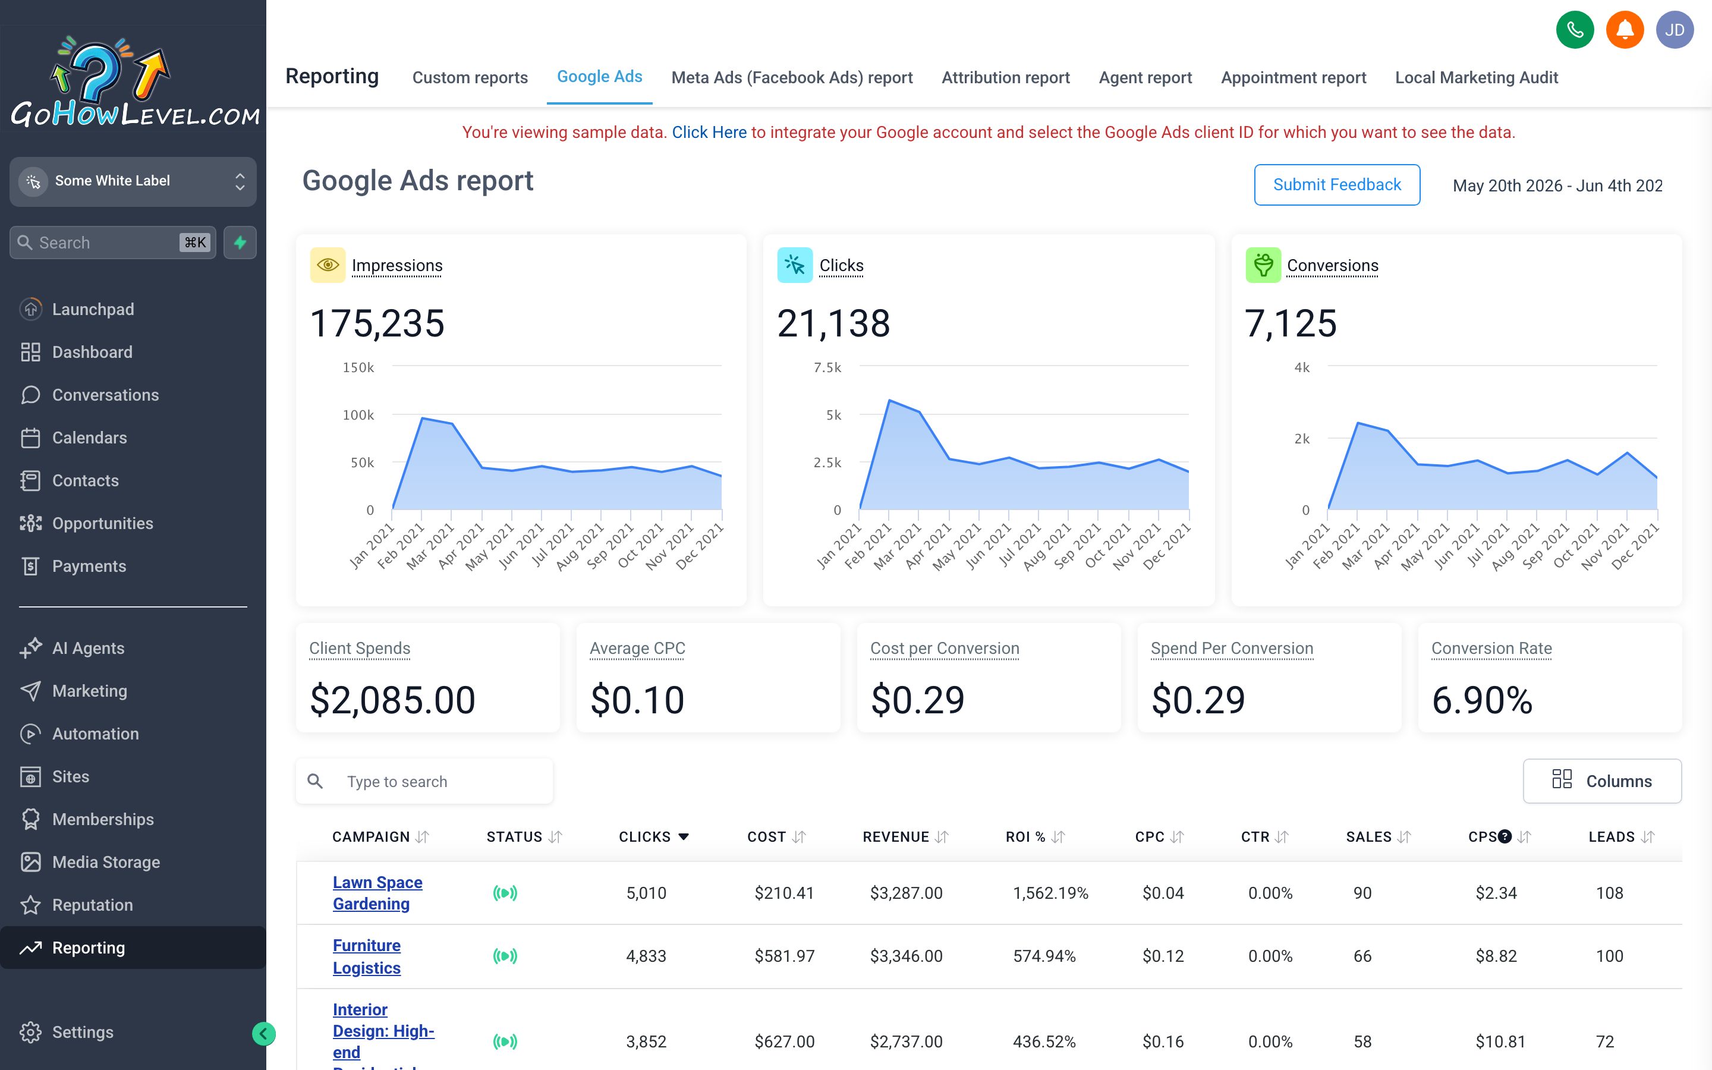Click the Client Spends metric label
Viewport: 1712px width, 1070px height.
[x=360, y=648]
